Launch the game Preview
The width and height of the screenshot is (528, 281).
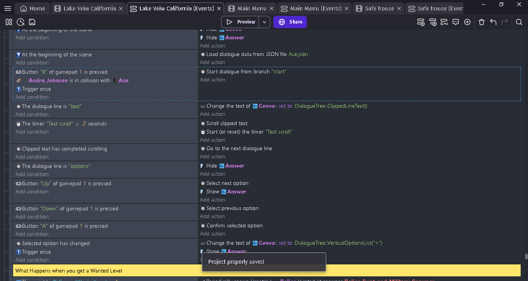(240, 22)
